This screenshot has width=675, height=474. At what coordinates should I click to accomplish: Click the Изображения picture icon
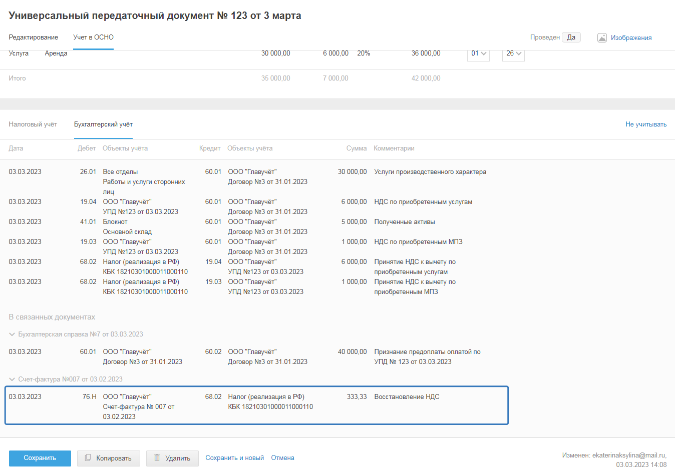coord(602,38)
